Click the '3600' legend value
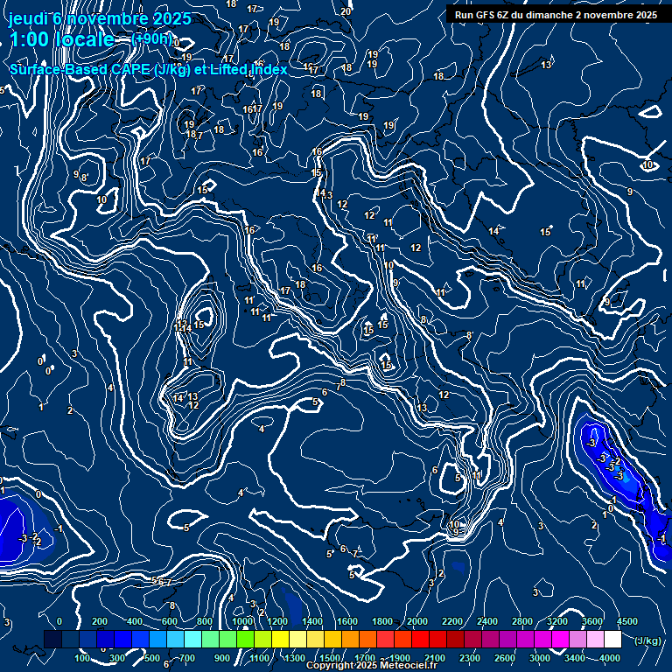The image size is (672, 672). [x=592, y=621]
